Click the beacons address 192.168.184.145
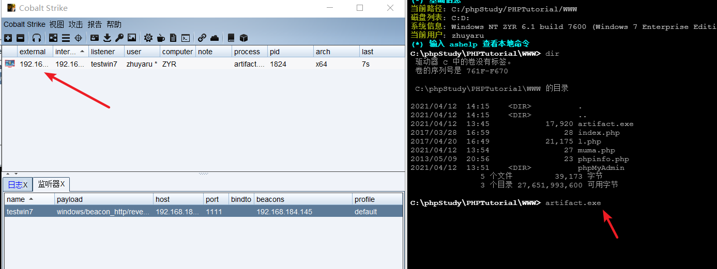The width and height of the screenshot is (717, 269). coord(284,212)
